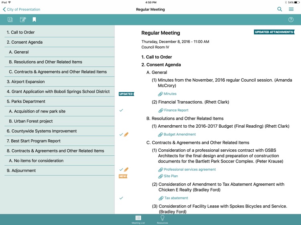Select 1. Call to Order in sidebar
Image resolution: width=301 pixels, height=225 pixels.
pos(59,32)
